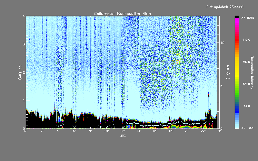The height and width of the screenshot is (161, 258).
Task: Click the '10:' UTC time tick label
Action: click(106, 131)
